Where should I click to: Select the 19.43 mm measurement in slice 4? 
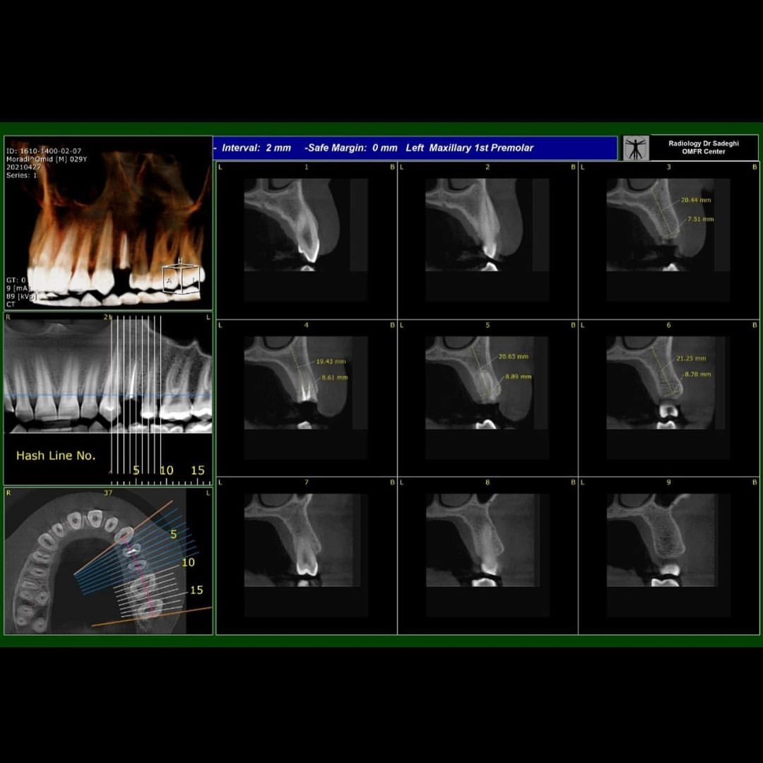331,362
